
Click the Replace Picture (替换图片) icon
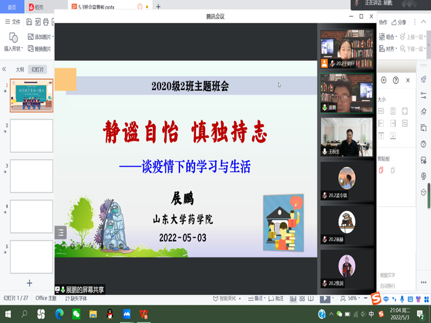[x=31, y=48]
